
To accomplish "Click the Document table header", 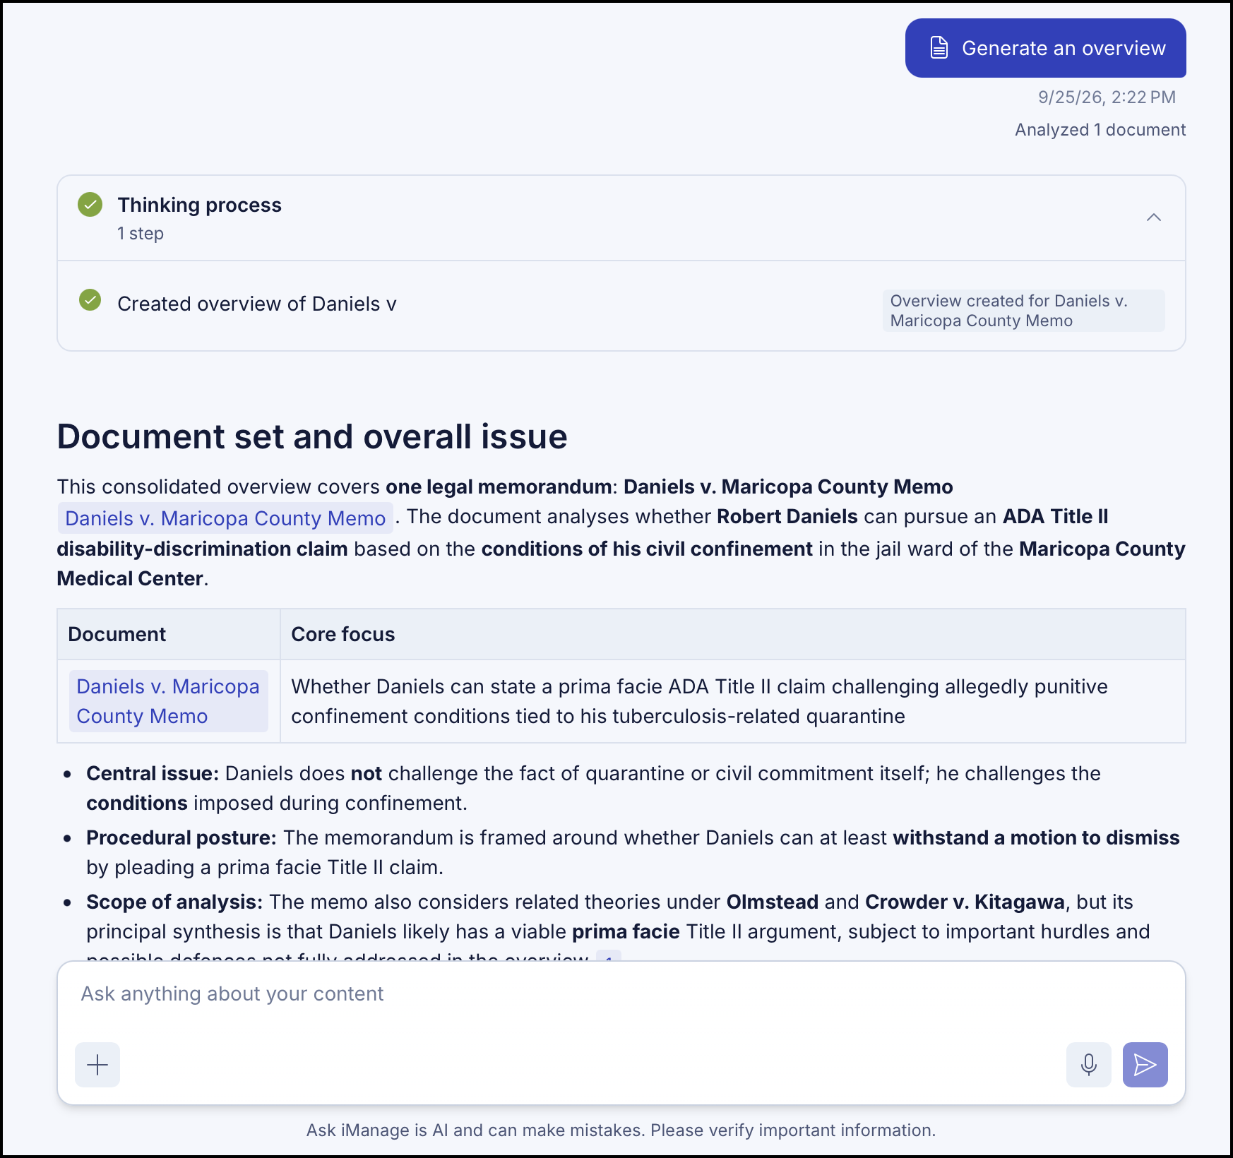I will [x=169, y=634].
